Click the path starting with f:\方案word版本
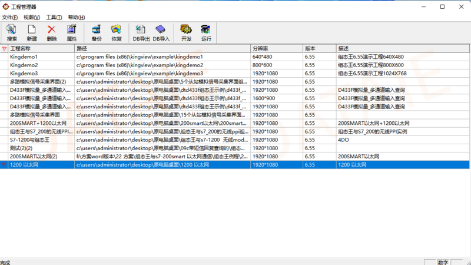 162,157
